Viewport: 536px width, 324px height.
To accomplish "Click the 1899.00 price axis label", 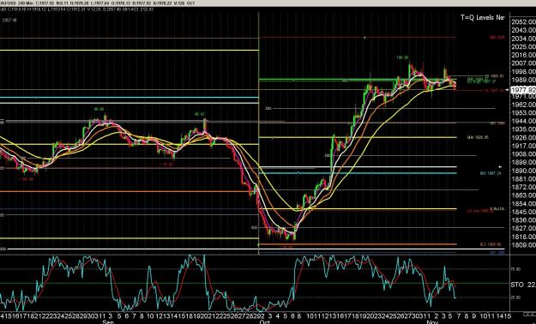I will click(x=524, y=162).
